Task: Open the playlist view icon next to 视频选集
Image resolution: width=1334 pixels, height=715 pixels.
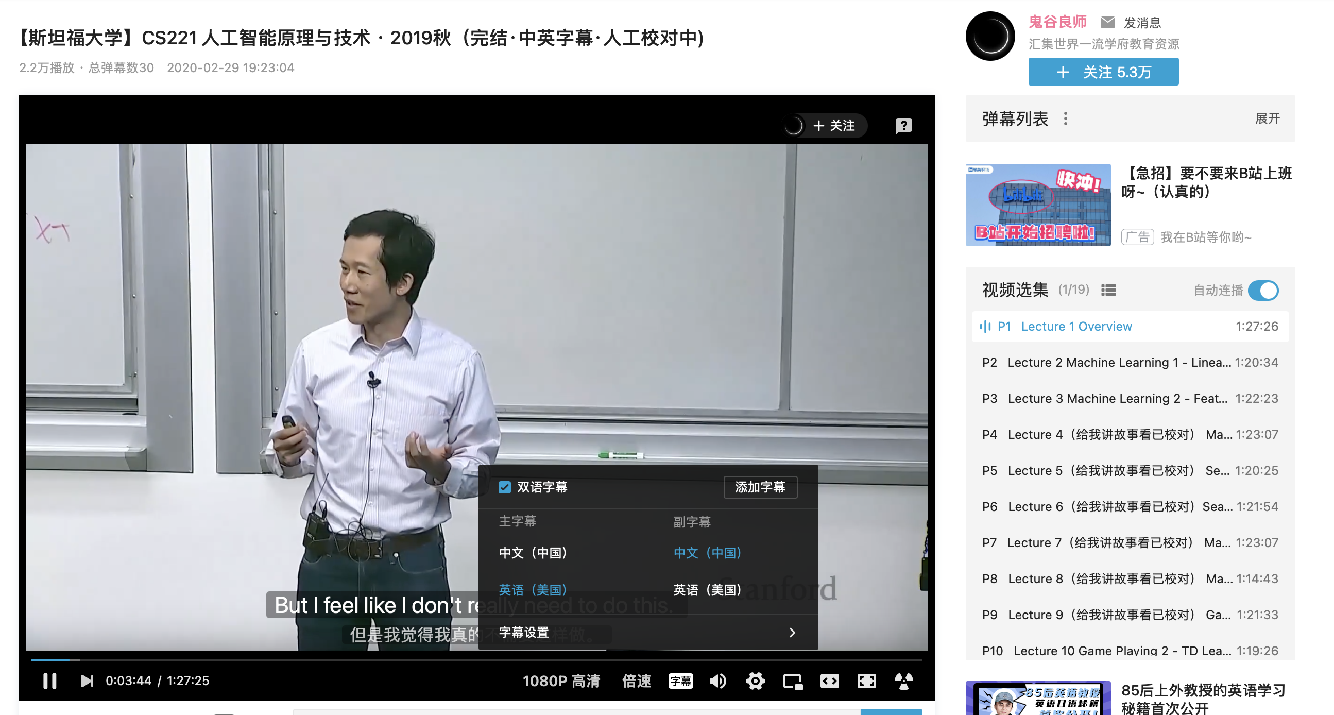Action: 1109,290
